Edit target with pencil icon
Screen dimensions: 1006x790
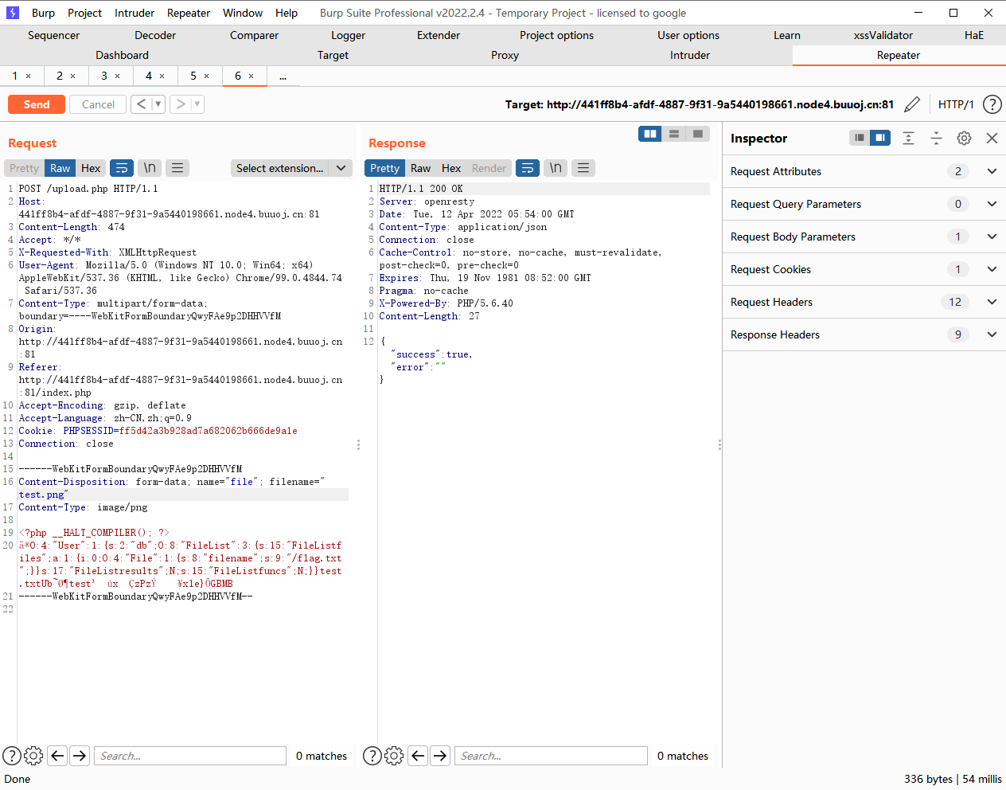coord(913,104)
